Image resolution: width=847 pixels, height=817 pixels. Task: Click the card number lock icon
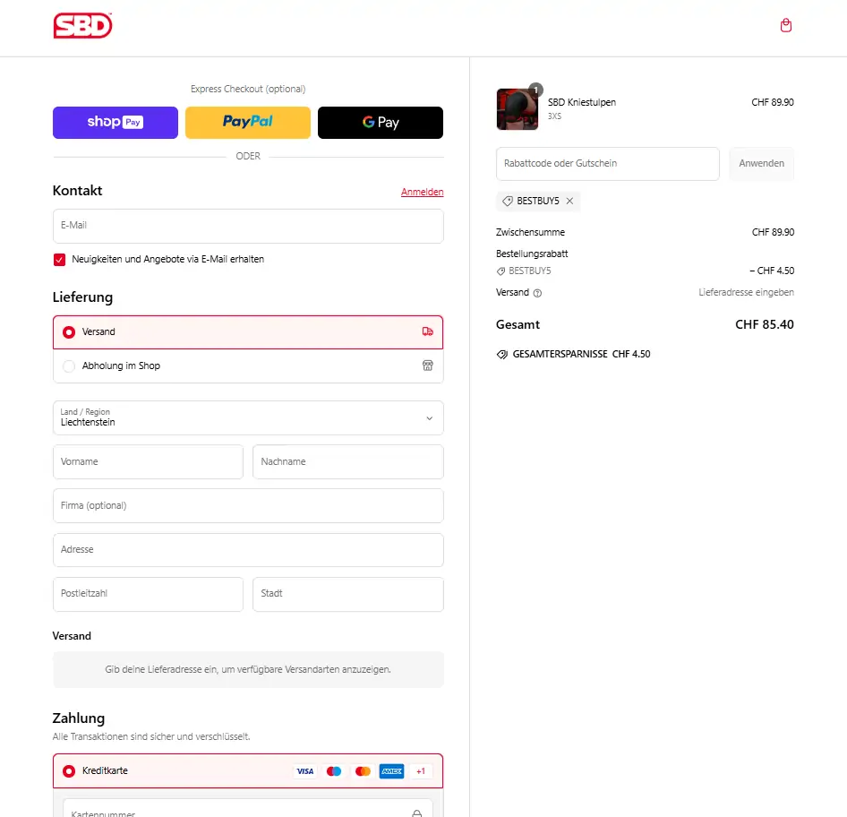click(416, 813)
